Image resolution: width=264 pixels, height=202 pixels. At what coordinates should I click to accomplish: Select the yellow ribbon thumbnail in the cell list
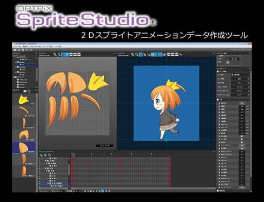(24, 99)
